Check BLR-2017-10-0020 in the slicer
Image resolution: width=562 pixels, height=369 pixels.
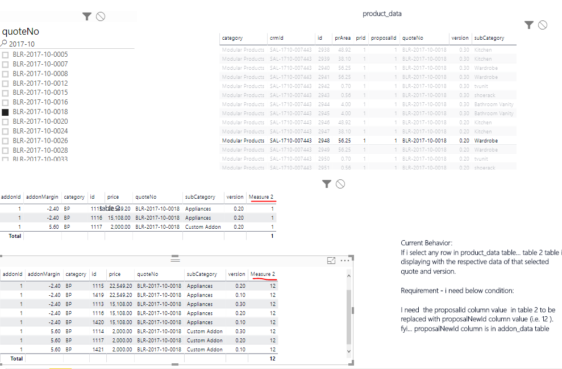click(5, 121)
